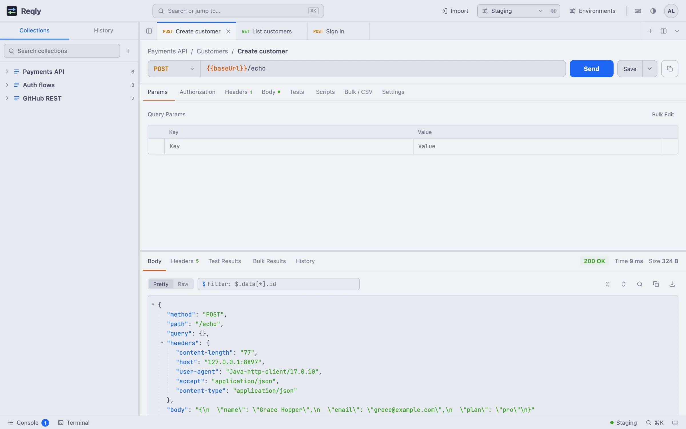Screen dimensions: 686x429
Task: Expand the Auth flows collection chevron
Action: click(x=7, y=85)
